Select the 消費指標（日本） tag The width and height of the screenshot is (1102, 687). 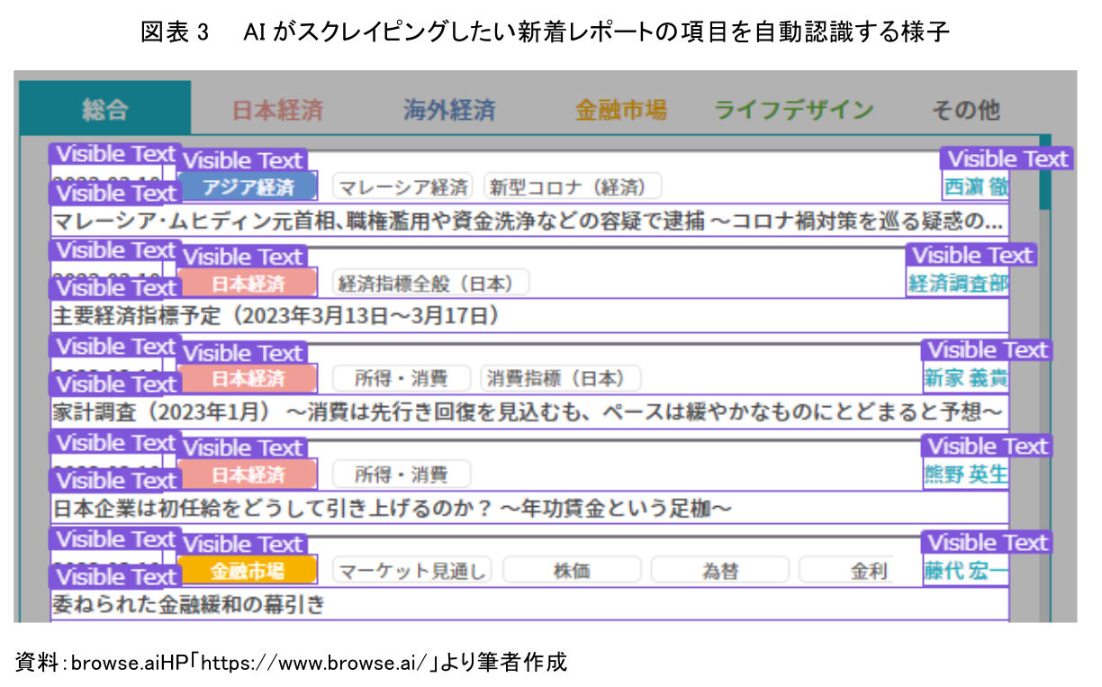point(560,378)
